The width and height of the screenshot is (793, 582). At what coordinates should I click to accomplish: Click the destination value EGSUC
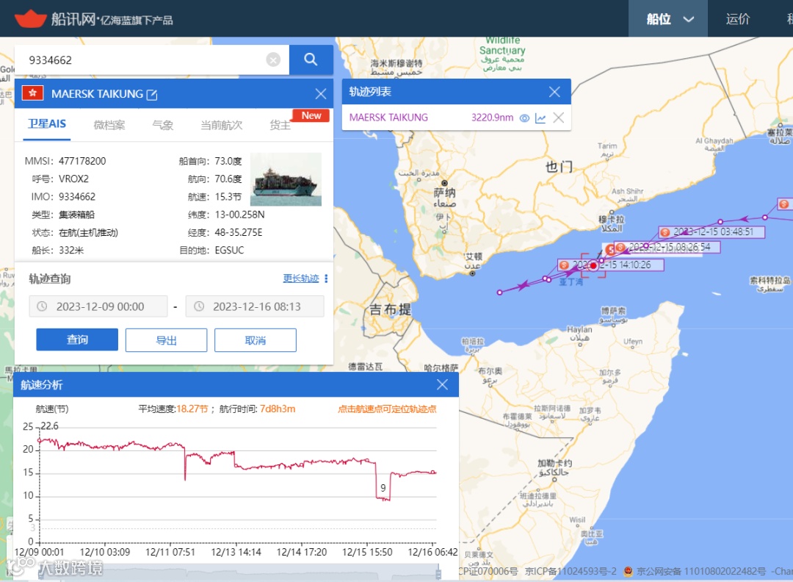pyautogui.click(x=229, y=250)
